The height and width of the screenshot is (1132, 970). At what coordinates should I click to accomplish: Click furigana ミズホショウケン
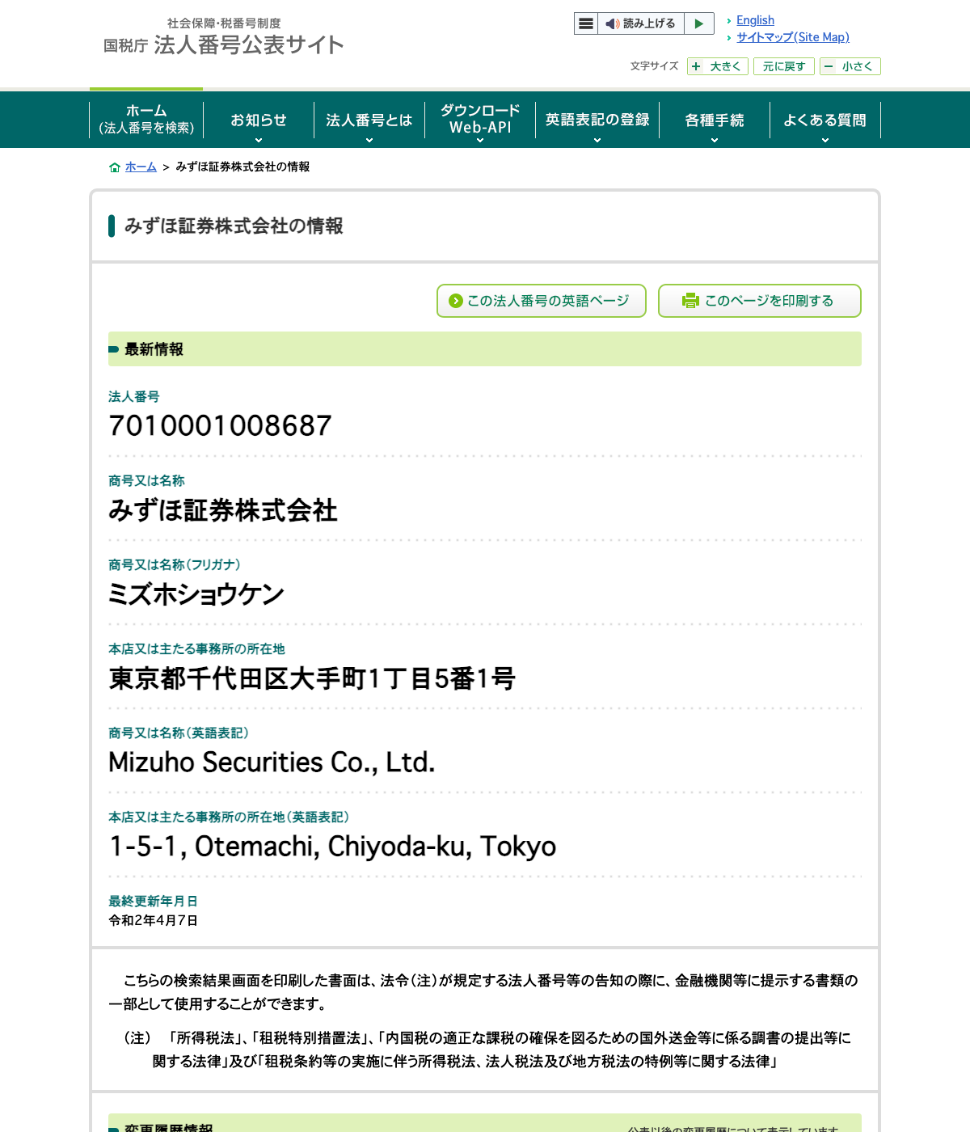click(196, 594)
